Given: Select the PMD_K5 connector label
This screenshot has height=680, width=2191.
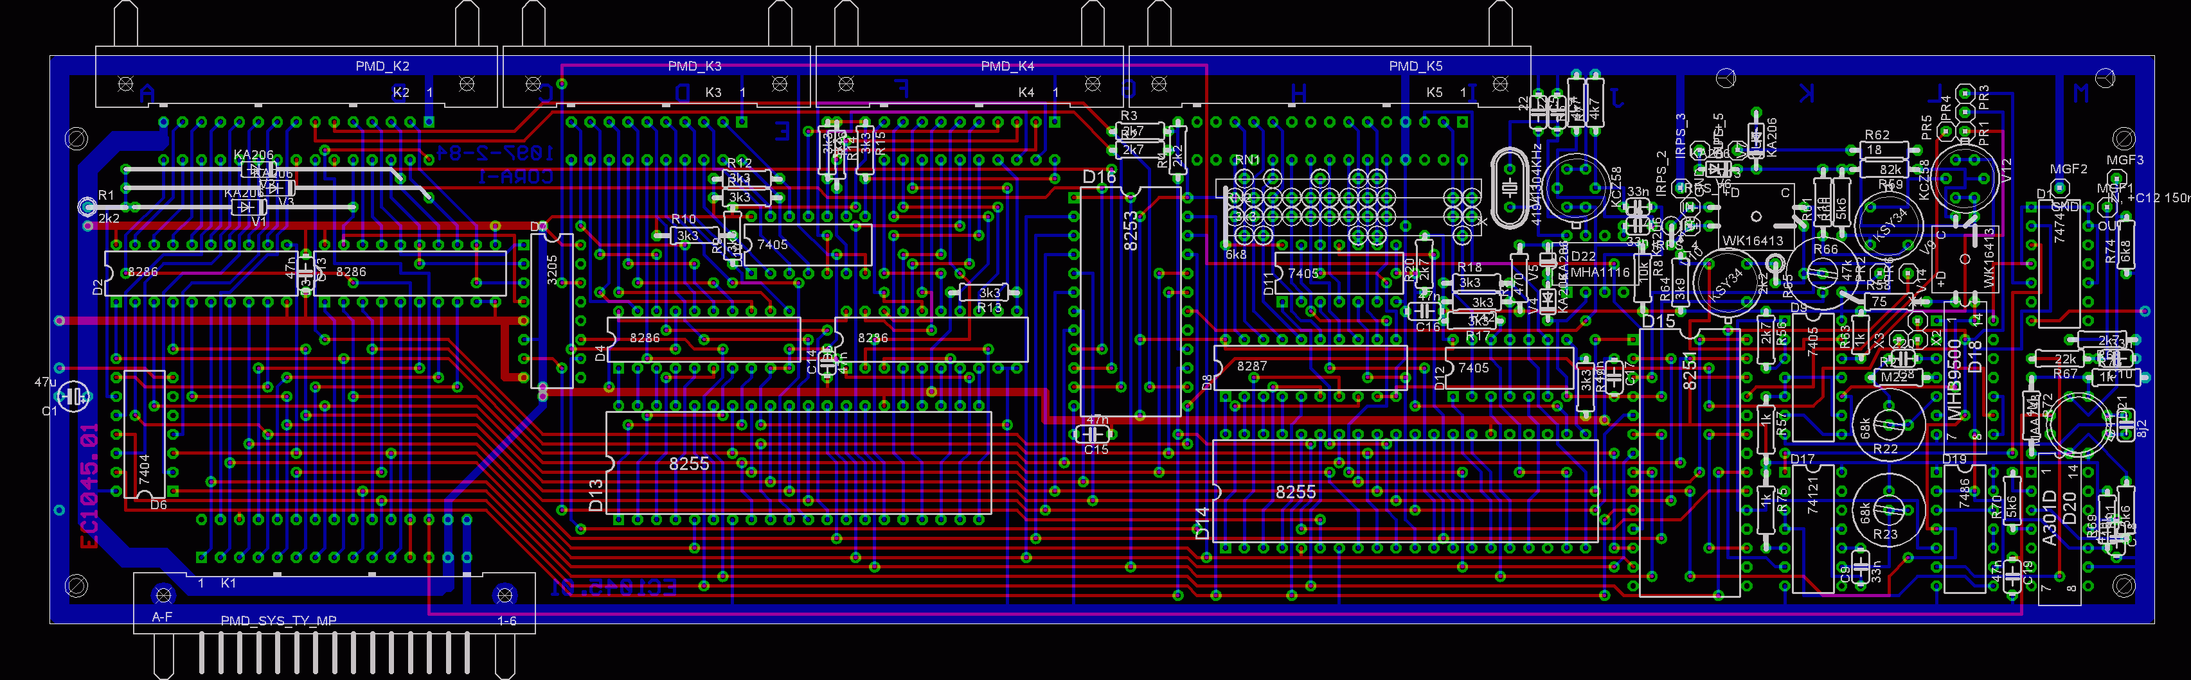Looking at the screenshot, I should tap(1415, 65).
